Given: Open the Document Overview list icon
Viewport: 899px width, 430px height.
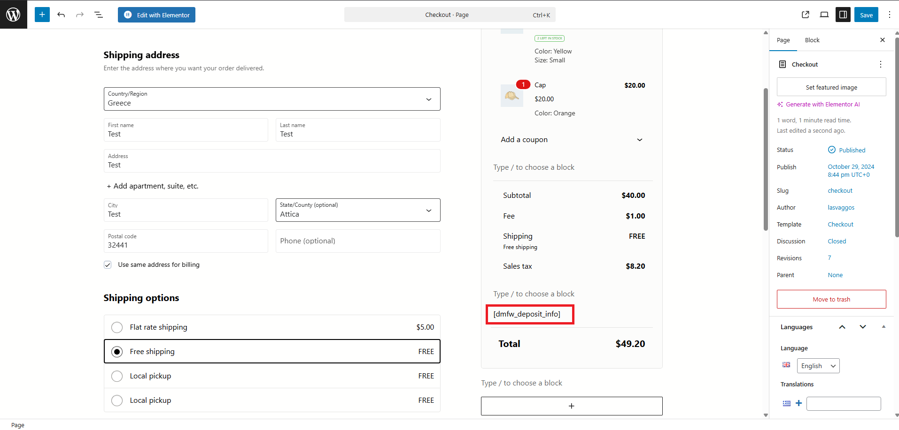Looking at the screenshot, I should pos(99,15).
